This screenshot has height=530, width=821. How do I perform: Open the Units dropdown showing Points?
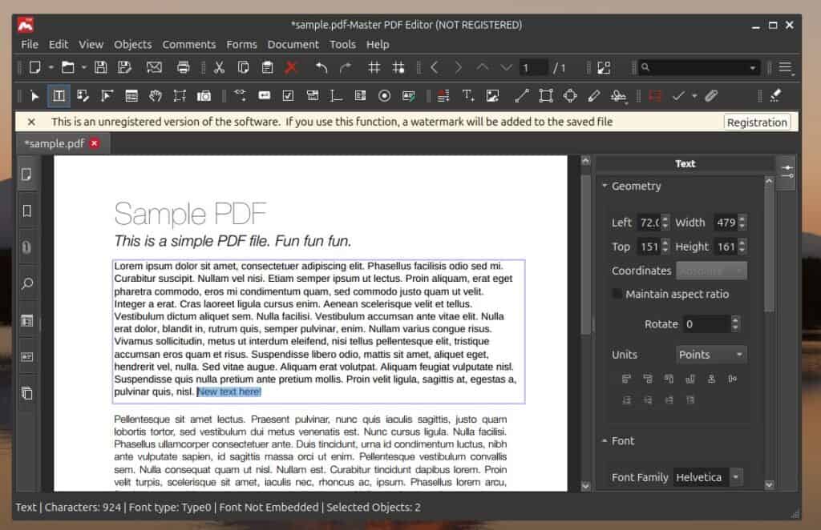point(711,355)
